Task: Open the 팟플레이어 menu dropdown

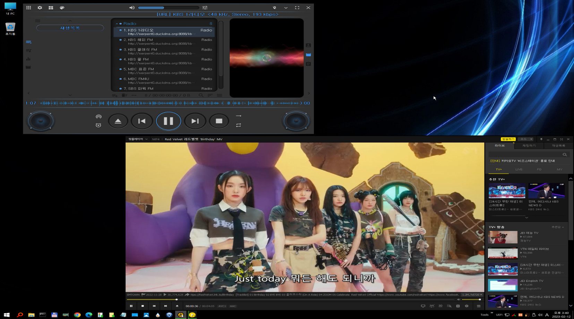Action: (138, 139)
